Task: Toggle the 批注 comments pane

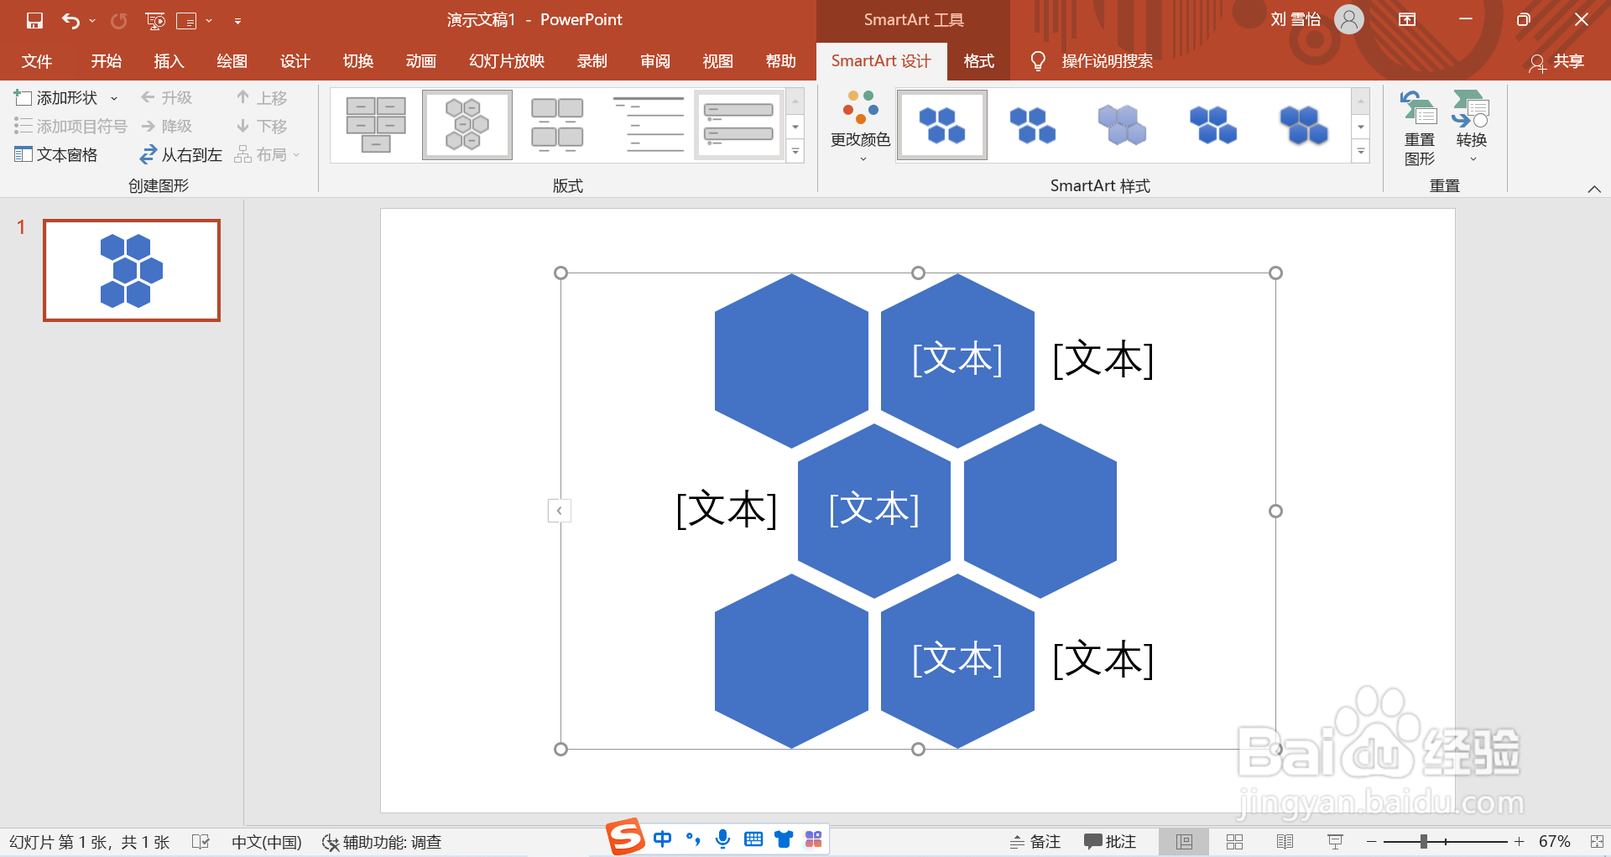Action: point(1110,842)
